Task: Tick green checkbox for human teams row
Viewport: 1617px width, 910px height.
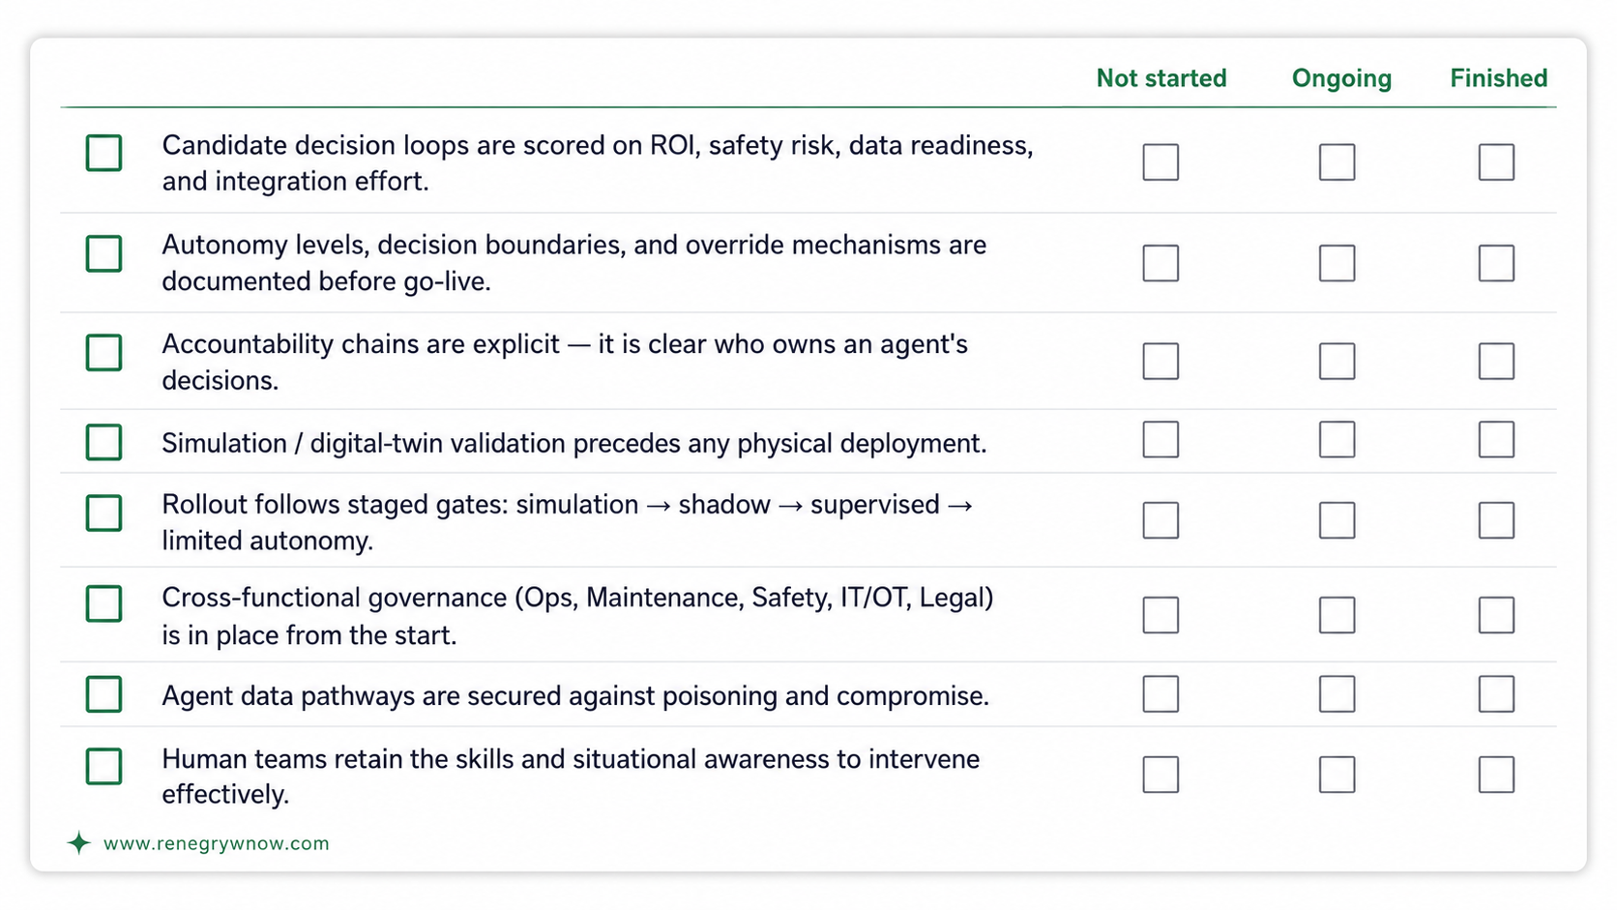Action: [103, 766]
